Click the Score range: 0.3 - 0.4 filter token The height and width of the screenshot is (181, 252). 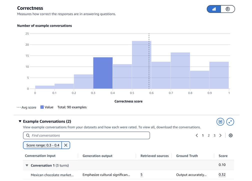(x=43, y=145)
